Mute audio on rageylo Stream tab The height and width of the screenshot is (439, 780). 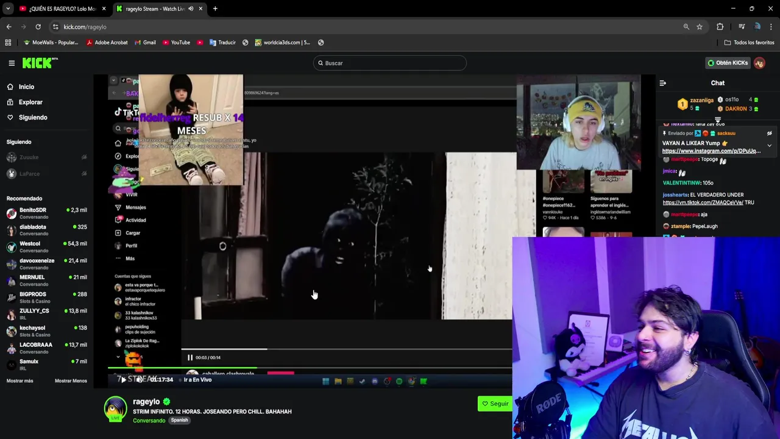[190, 9]
